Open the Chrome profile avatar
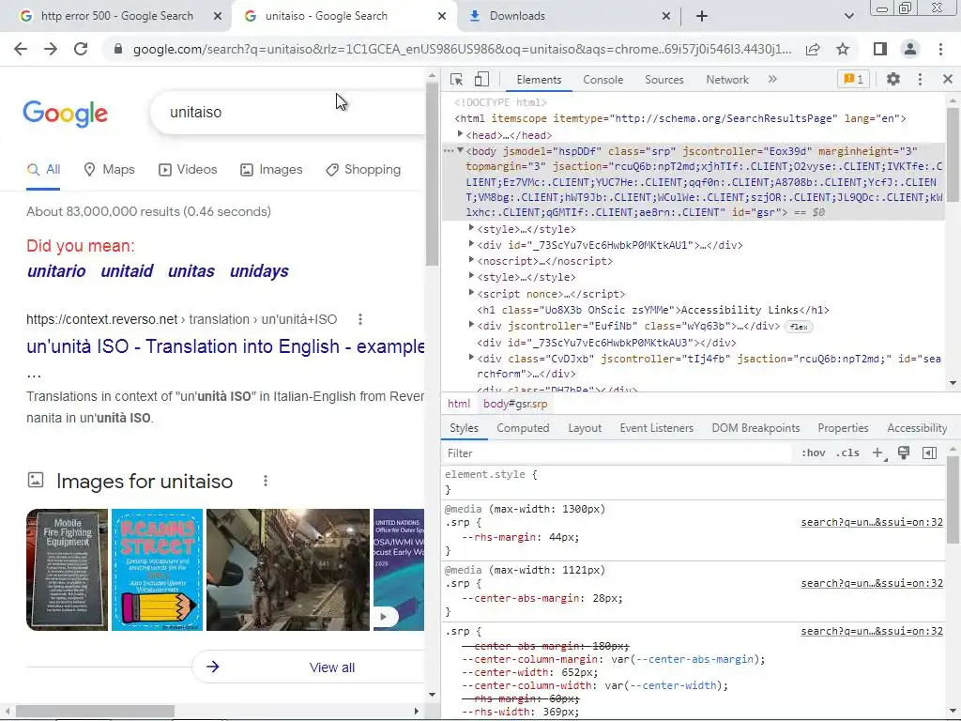This screenshot has width=961, height=721. click(910, 49)
